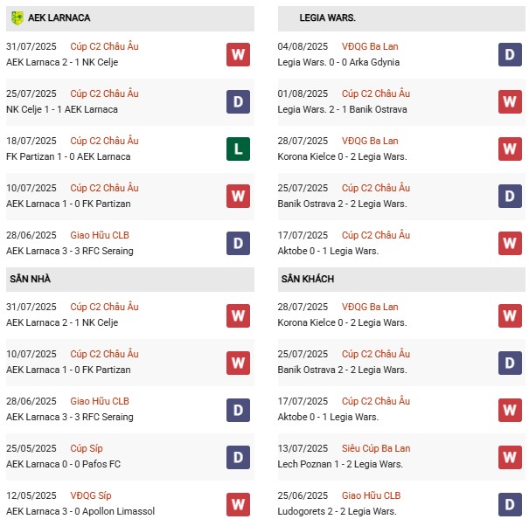Click D badge for NK Celje 1-1 match
Screen dimensions: 529x526
coord(238,102)
